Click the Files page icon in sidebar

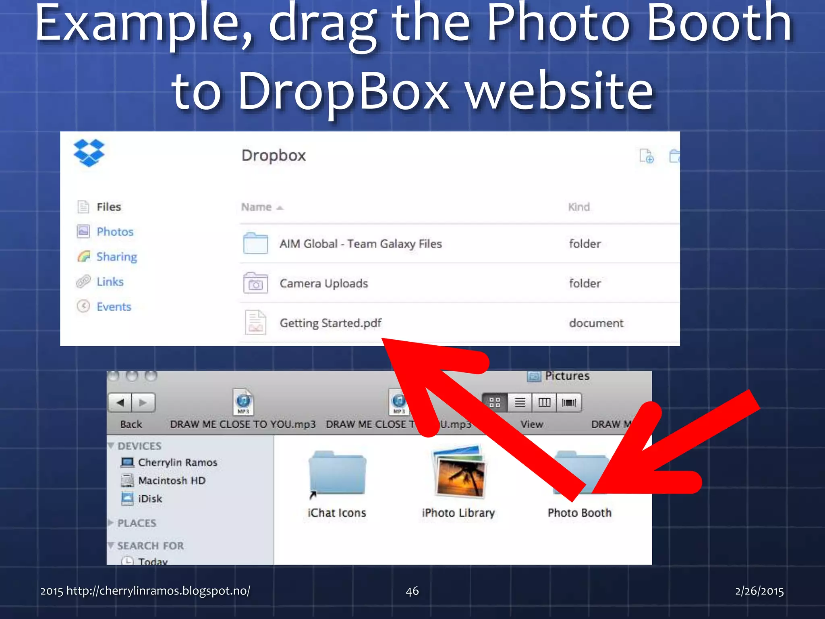83,207
